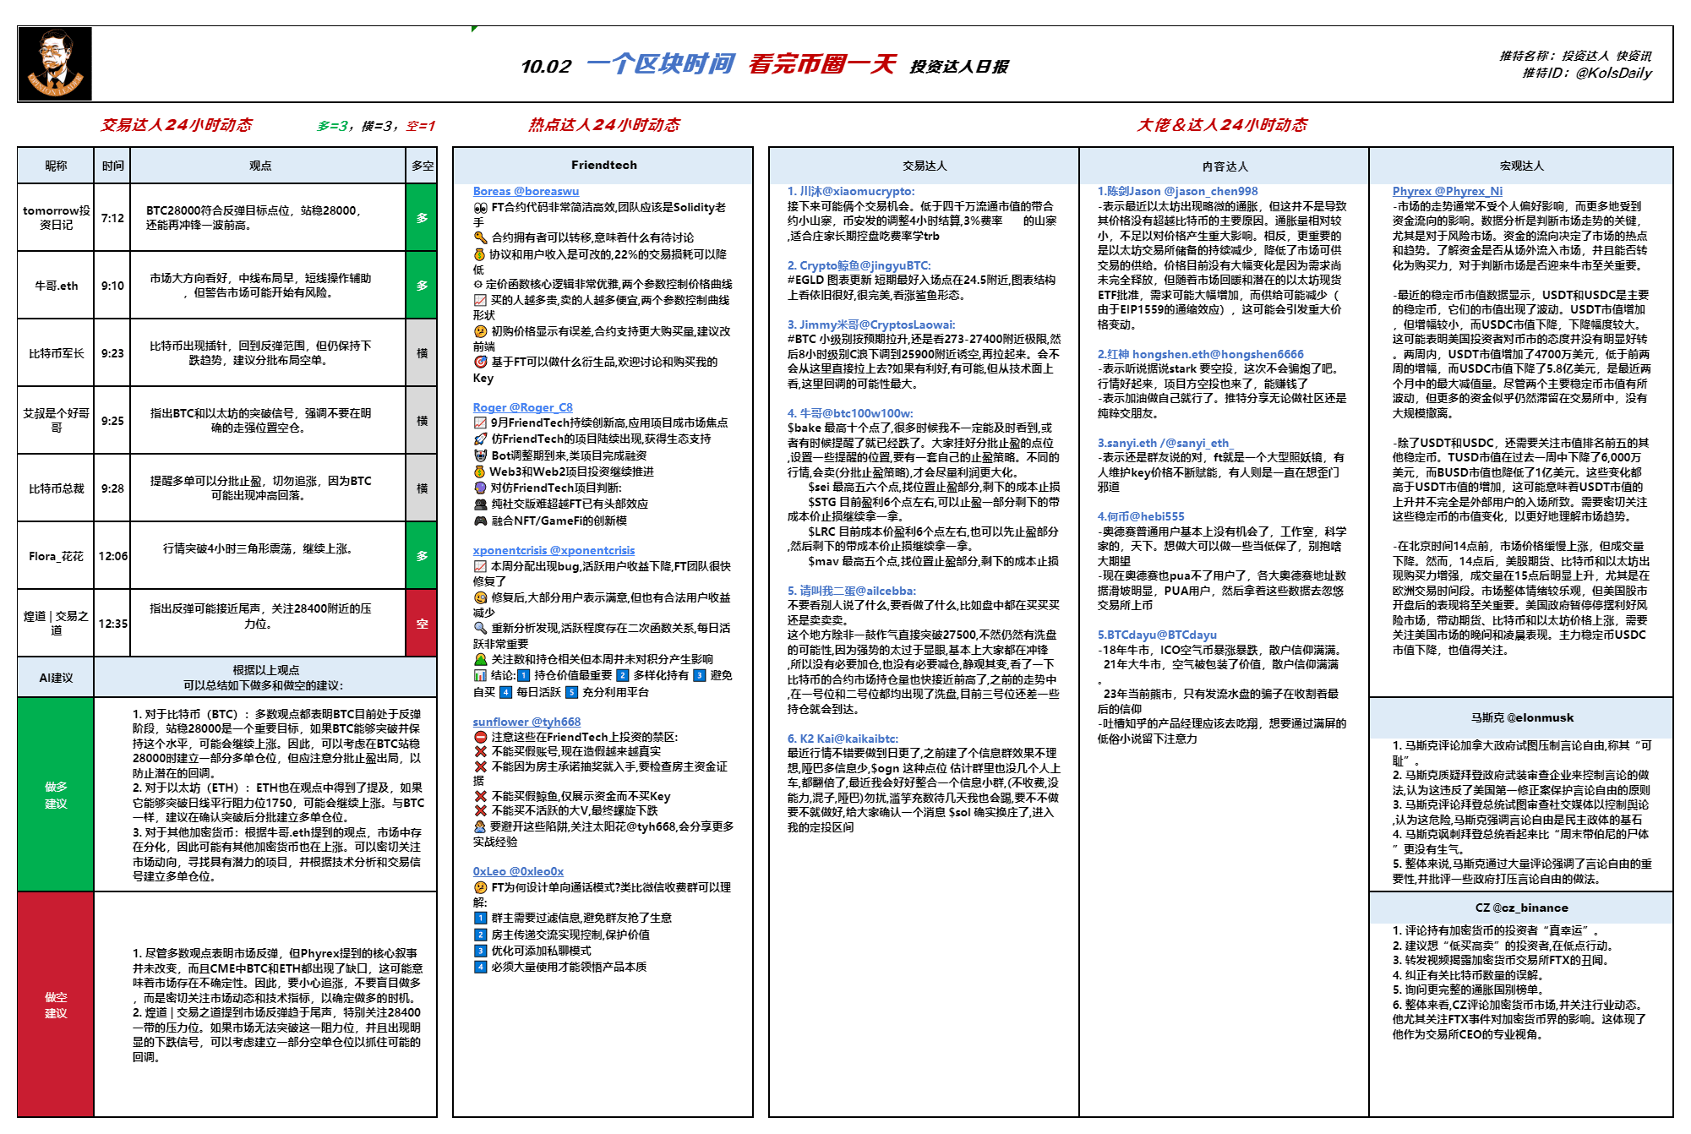Click the money bag emoji before 协议和用户收入
The width and height of the screenshot is (1691, 1134).
pyautogui.click(x=480, y=254)
